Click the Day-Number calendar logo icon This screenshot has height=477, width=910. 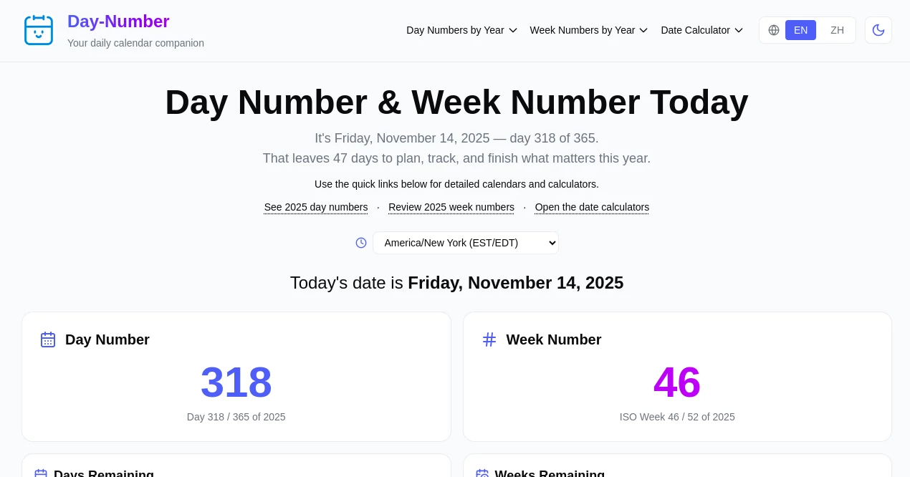[38, 29]
